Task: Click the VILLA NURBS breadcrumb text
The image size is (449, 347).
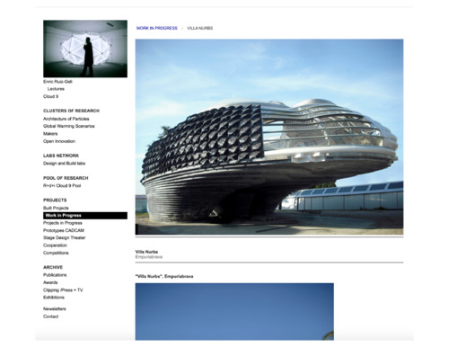Action: pos(200,28)
